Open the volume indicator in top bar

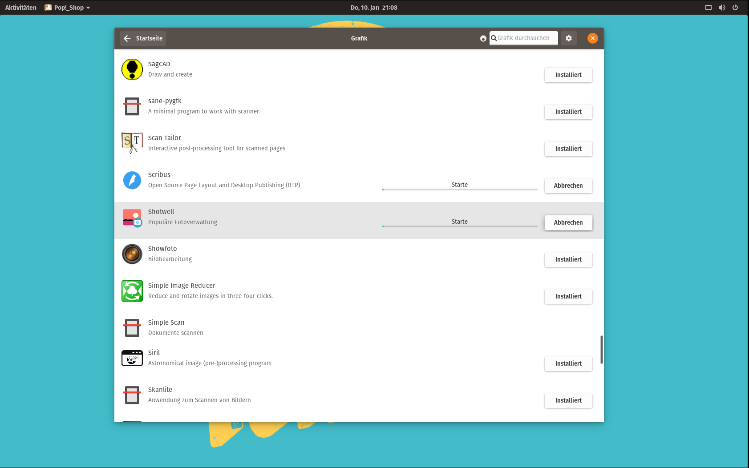(722, 8)
